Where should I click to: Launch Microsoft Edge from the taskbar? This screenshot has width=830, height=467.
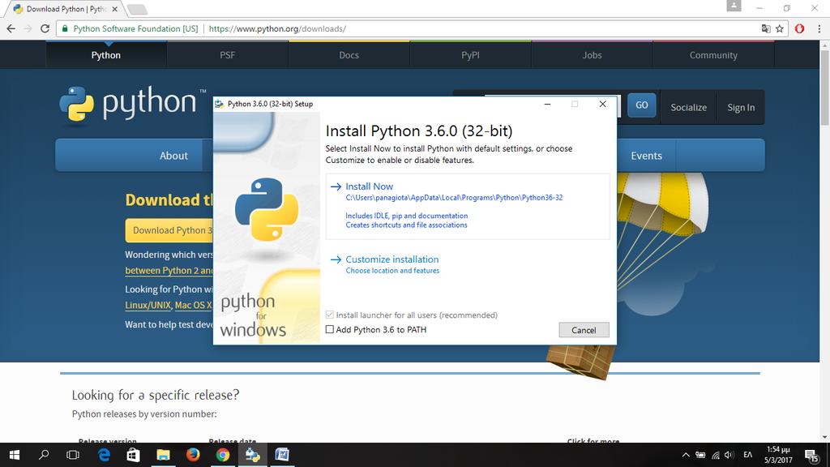click(104, 455)
